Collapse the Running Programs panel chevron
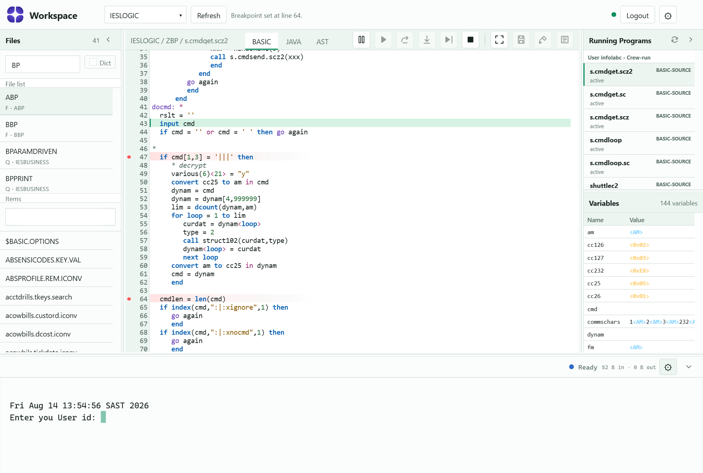 (691, 40)
